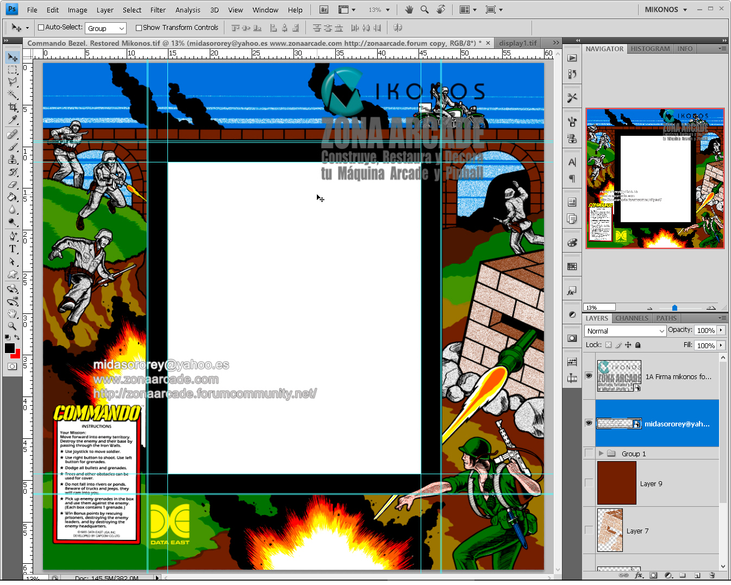The width and height of the screenshot is (731, 585).
Task: Expand the Group 1 layer folder
Action: coord(601,454)
